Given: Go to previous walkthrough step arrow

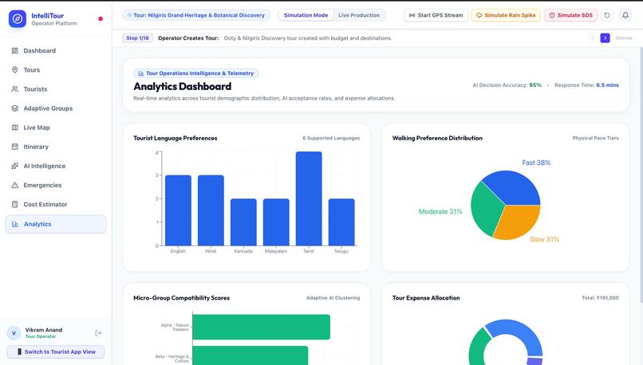Looking at the screenshot, I should pos(592,38).
